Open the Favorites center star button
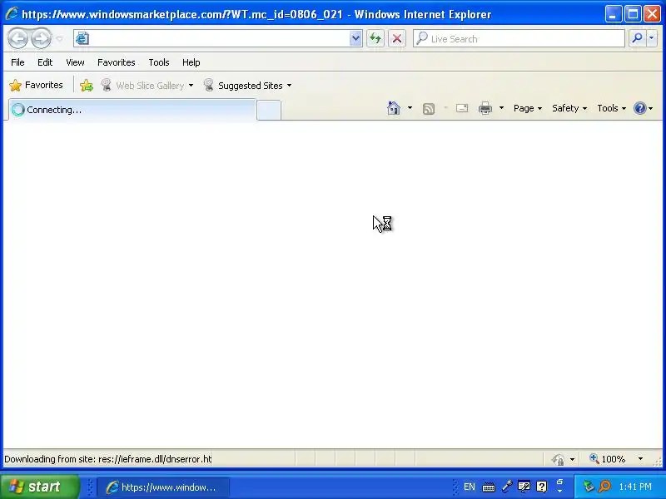The image size is (666, 499). click(x=36, y=86)
